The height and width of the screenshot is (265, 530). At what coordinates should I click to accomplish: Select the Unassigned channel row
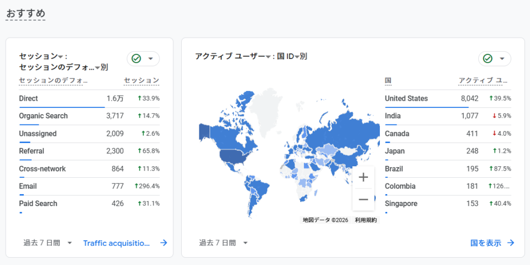pos(89,134)
